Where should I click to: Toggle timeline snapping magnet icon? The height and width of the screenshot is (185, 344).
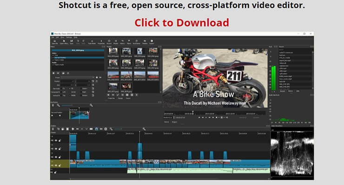click(x=96, y=129)
